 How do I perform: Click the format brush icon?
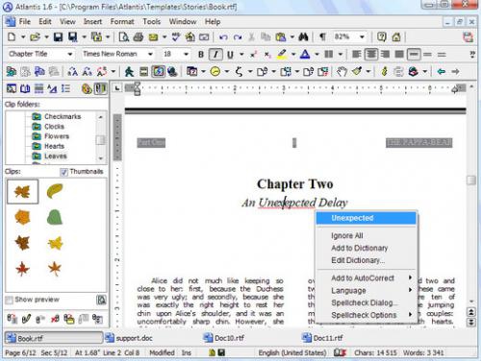pyautogui.click(x=357, y=71)
